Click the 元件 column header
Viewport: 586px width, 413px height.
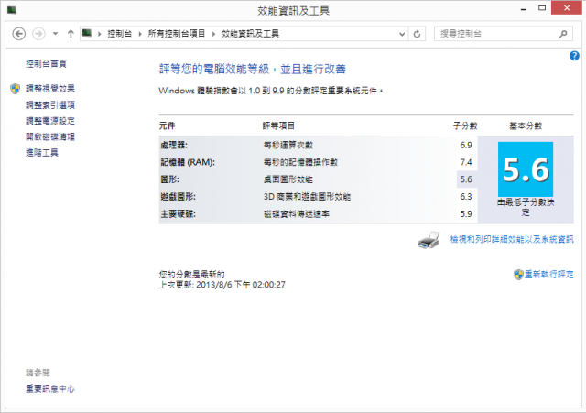pos(167,125)
